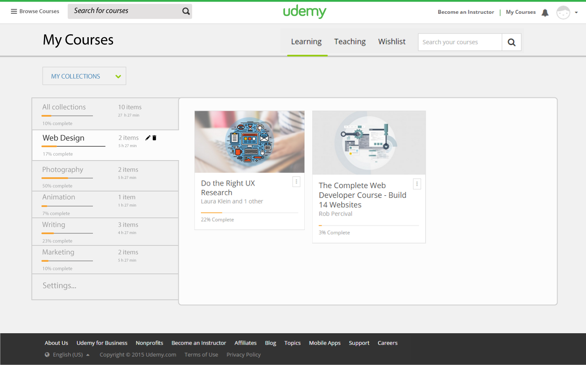The image size is (586, 365).
Task: Select the Writing collection
Action: (x=105, y=232)
